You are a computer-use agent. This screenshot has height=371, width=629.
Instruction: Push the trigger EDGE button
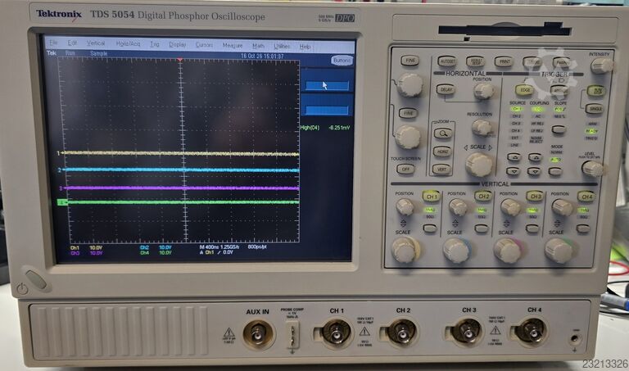tap(525, 90)
